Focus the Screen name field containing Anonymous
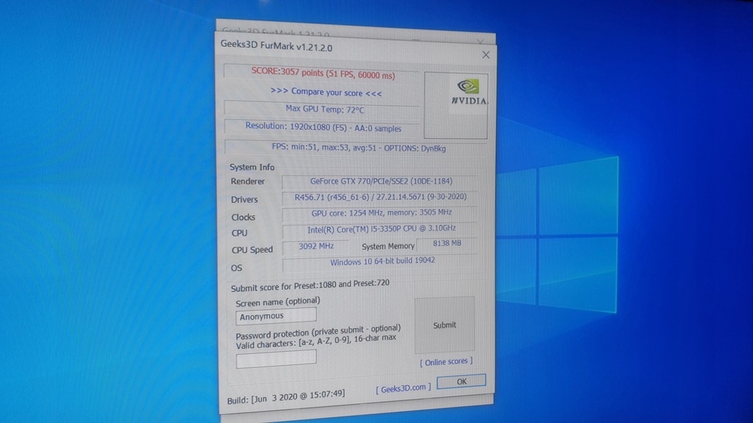This screenshot has height=423, width=753. tap(276, 316)
